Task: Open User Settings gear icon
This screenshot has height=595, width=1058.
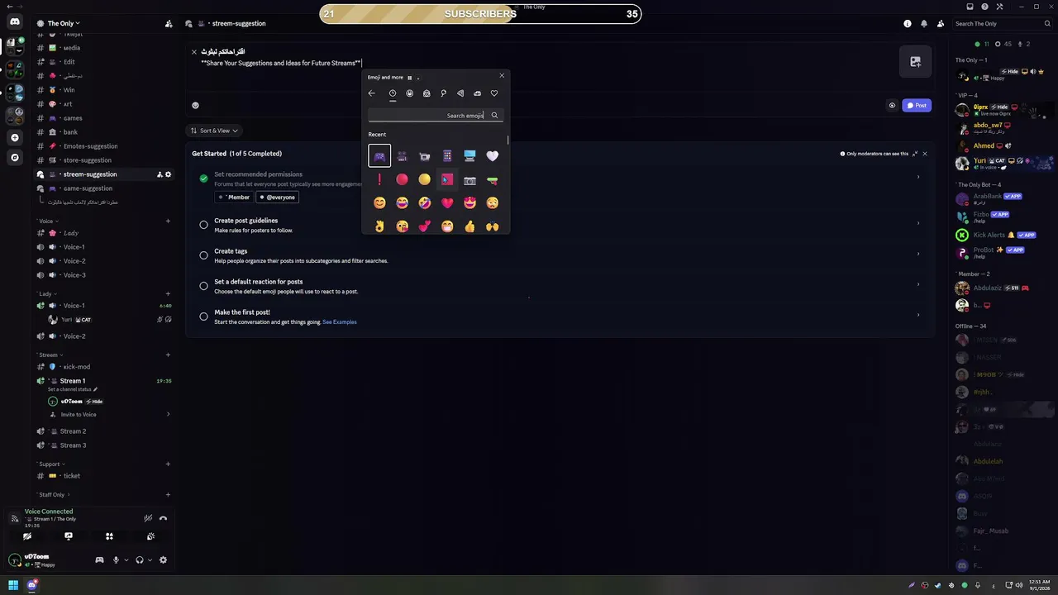Action: point(163,559)
